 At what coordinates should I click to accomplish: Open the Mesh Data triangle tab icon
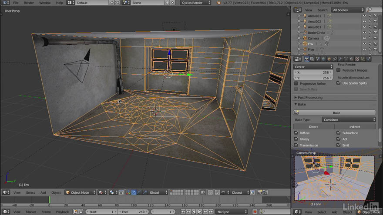click(x=346, y=59)
